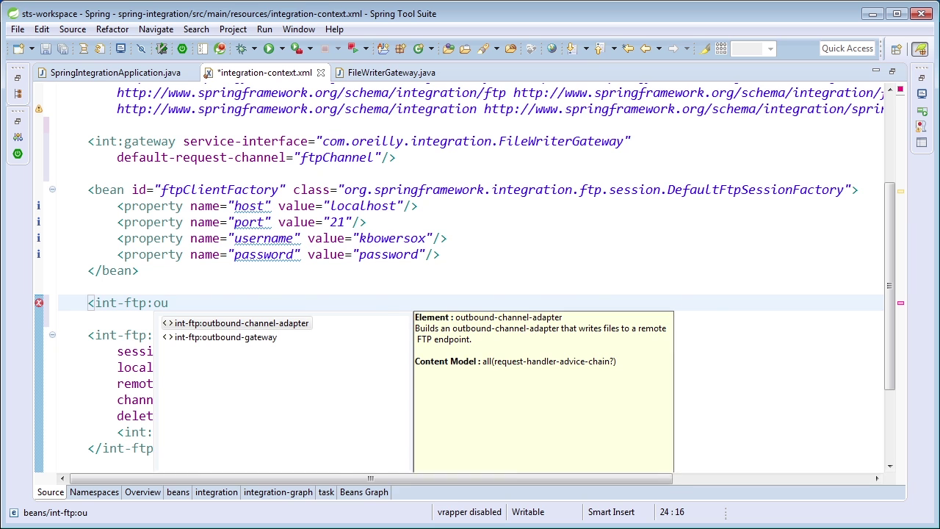This screenshot has width=940, height=529.
Task: Maximize the editor area view
Action: 892,71
